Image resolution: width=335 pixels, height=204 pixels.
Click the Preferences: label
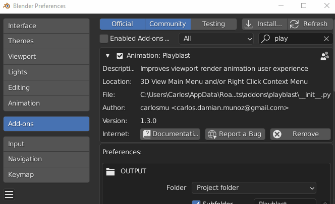click(x=122, y=152)
